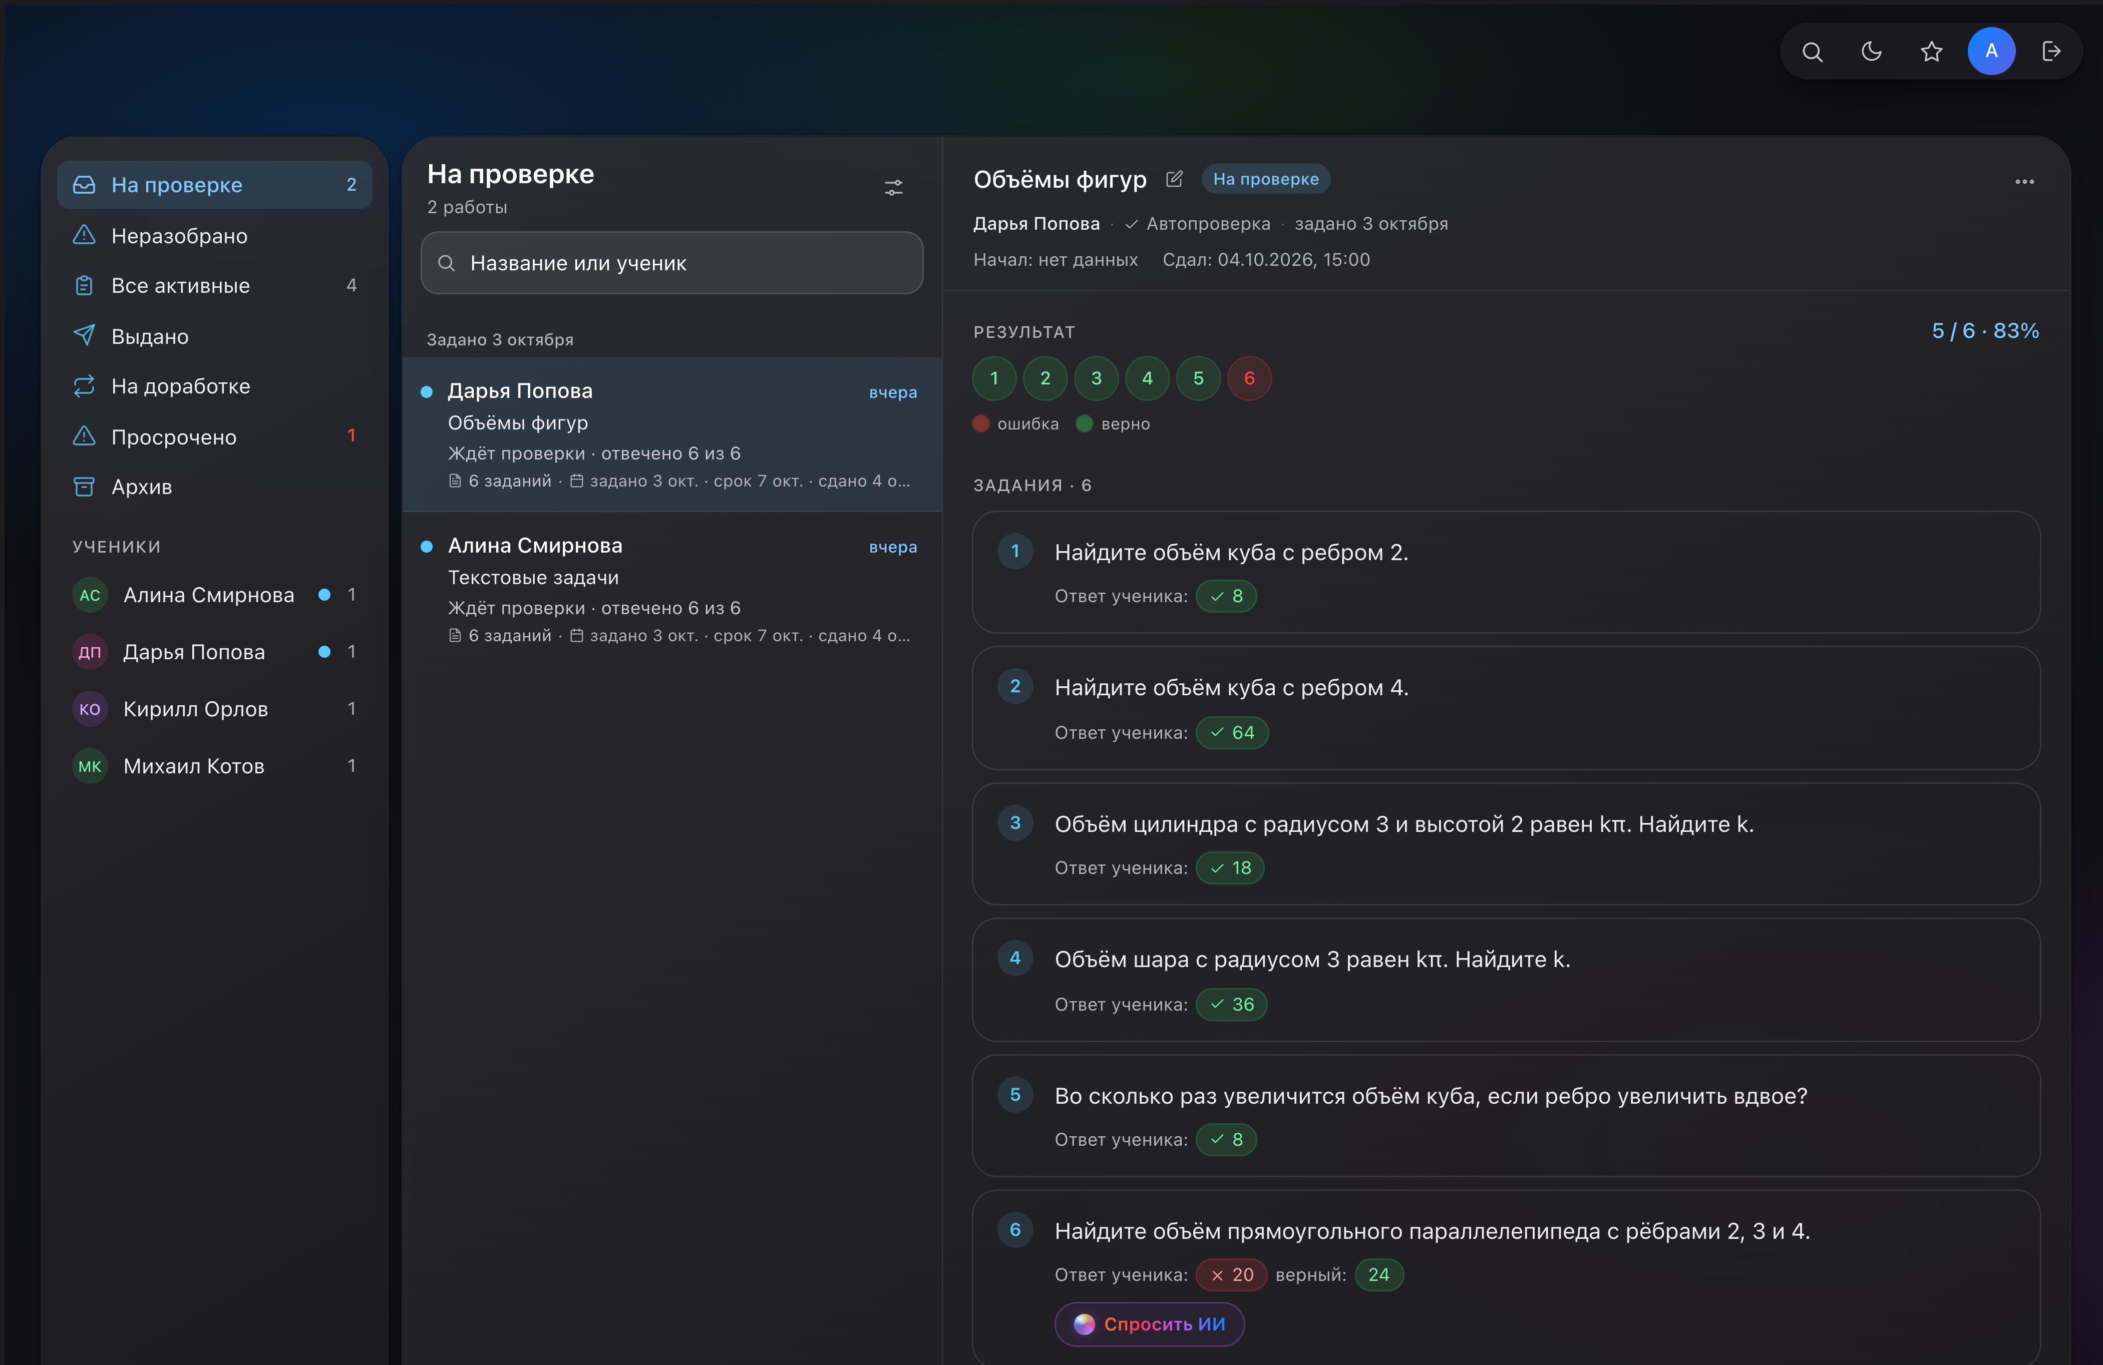The height and width of the screenshot is (1365, 2103).
Task: Go to Все активные
Action: point(215,285)
